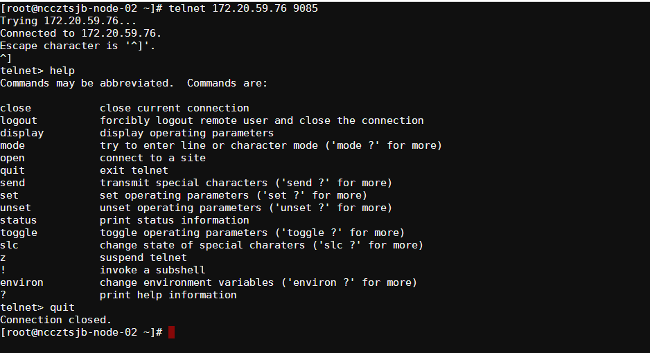Click the 'send' command entry

[x=12, y=183]
